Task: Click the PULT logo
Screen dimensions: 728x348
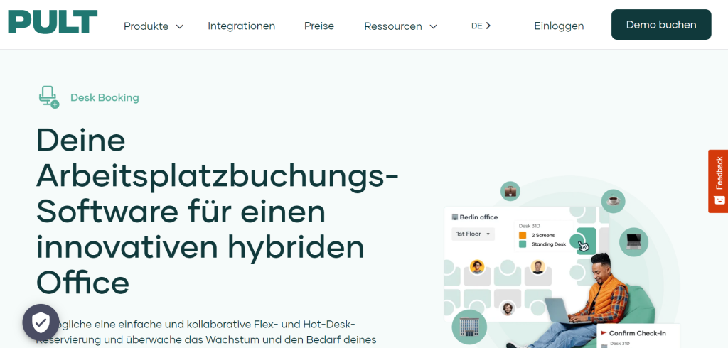Action: click(x=53, y=22)
